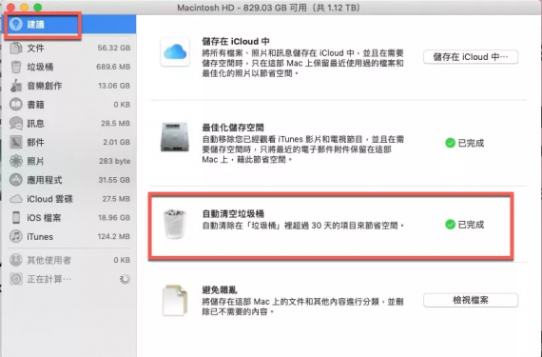Select the 應用程式 App Store icon

[16, 180]
